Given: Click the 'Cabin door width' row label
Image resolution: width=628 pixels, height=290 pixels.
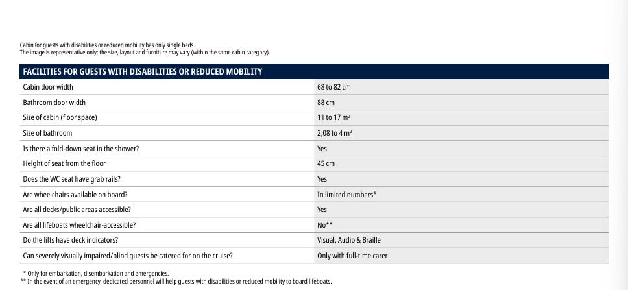Looking at the screenshot, I should pyautogui.click(x=48, y=87).
